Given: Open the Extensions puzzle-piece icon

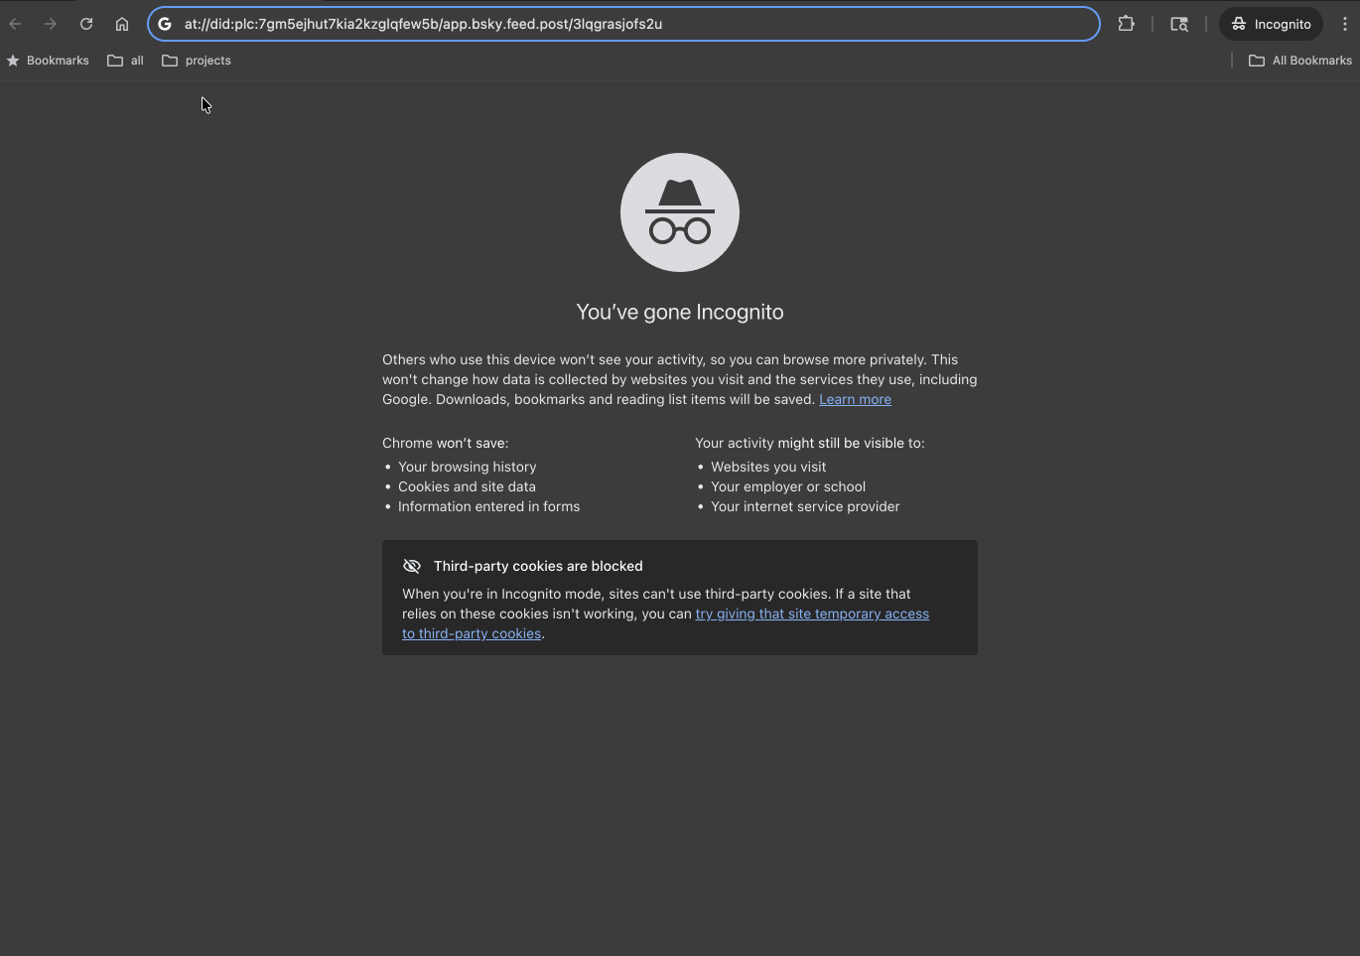Looking at the screenshot, I should [1126, 23].
